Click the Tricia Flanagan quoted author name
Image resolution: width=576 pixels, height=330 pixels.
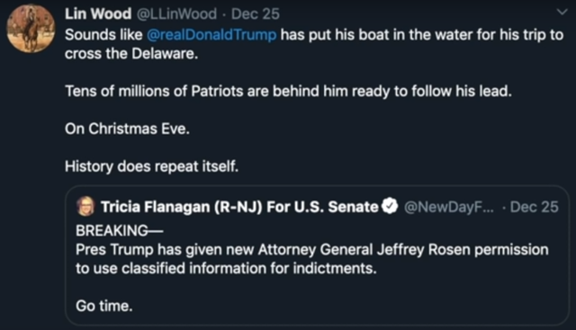coord(239,207)
